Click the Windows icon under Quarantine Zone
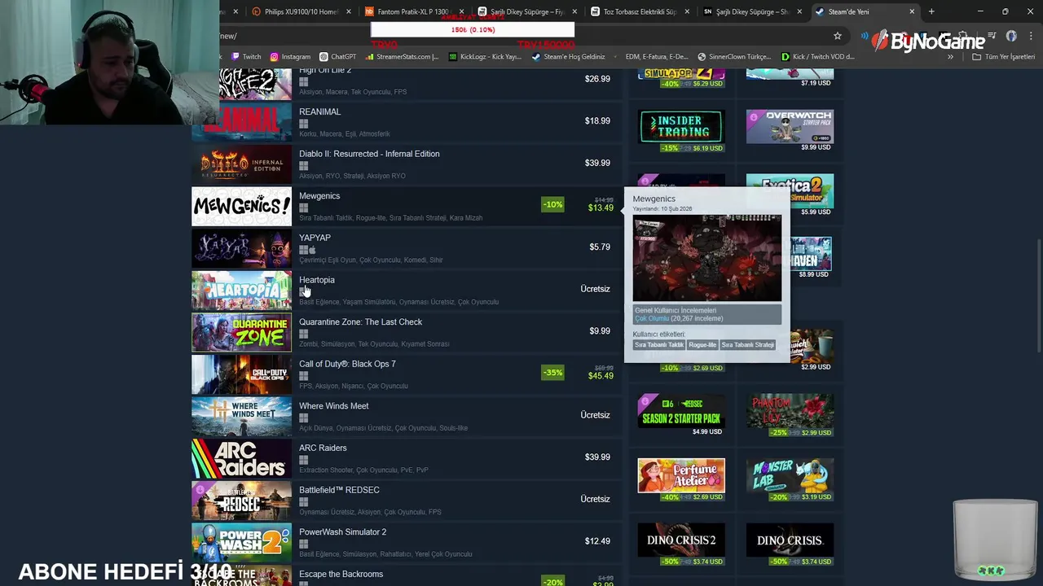Viewport: 1043px width, 586px height. pyautogui.click(x=303, y=334)
